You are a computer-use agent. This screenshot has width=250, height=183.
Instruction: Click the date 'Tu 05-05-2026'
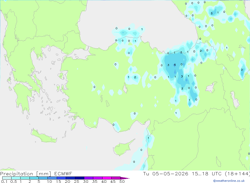tap(165, 174)
